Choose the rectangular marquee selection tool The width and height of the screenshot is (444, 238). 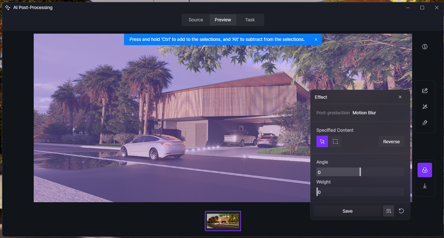(335, 141)
